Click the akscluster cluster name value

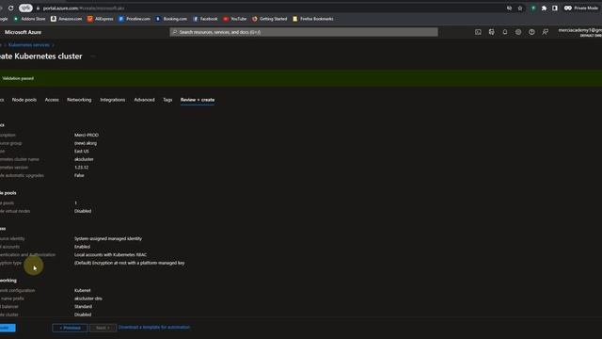[84, 159]
